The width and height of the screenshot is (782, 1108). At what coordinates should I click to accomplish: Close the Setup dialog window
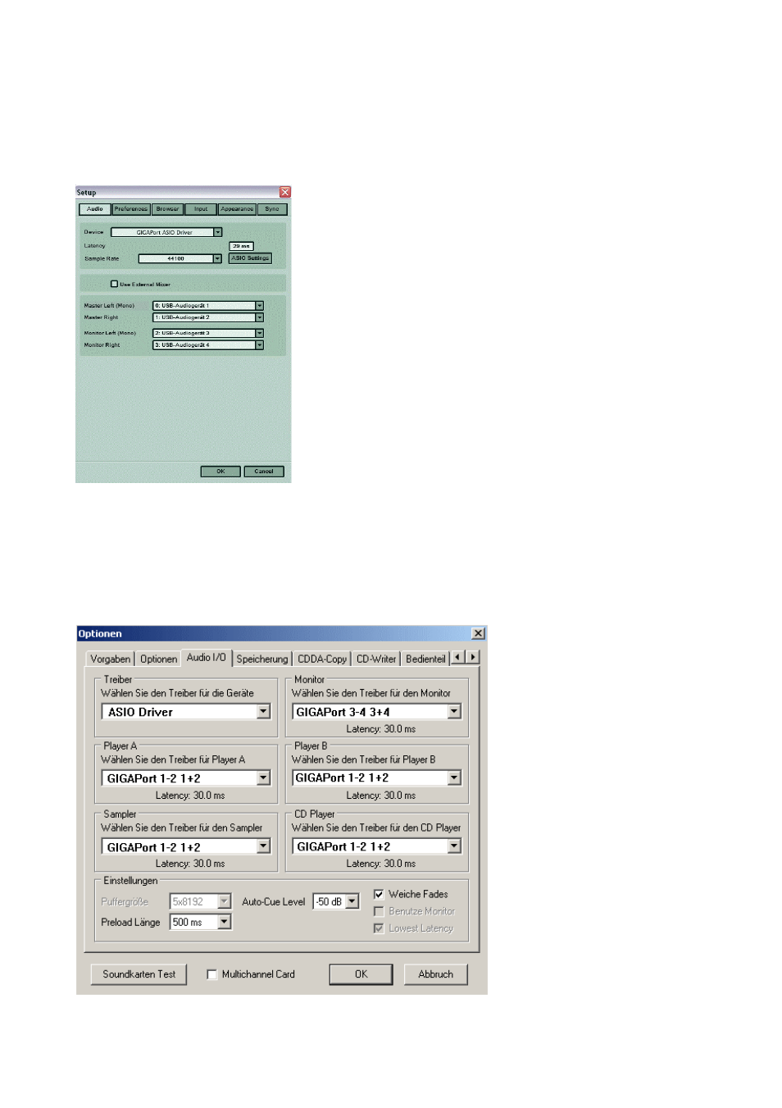[284, 192]
